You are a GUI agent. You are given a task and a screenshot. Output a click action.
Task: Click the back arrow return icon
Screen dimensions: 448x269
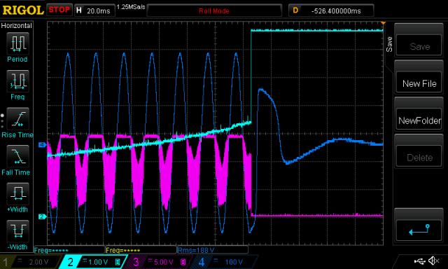[x=419, y=230]
